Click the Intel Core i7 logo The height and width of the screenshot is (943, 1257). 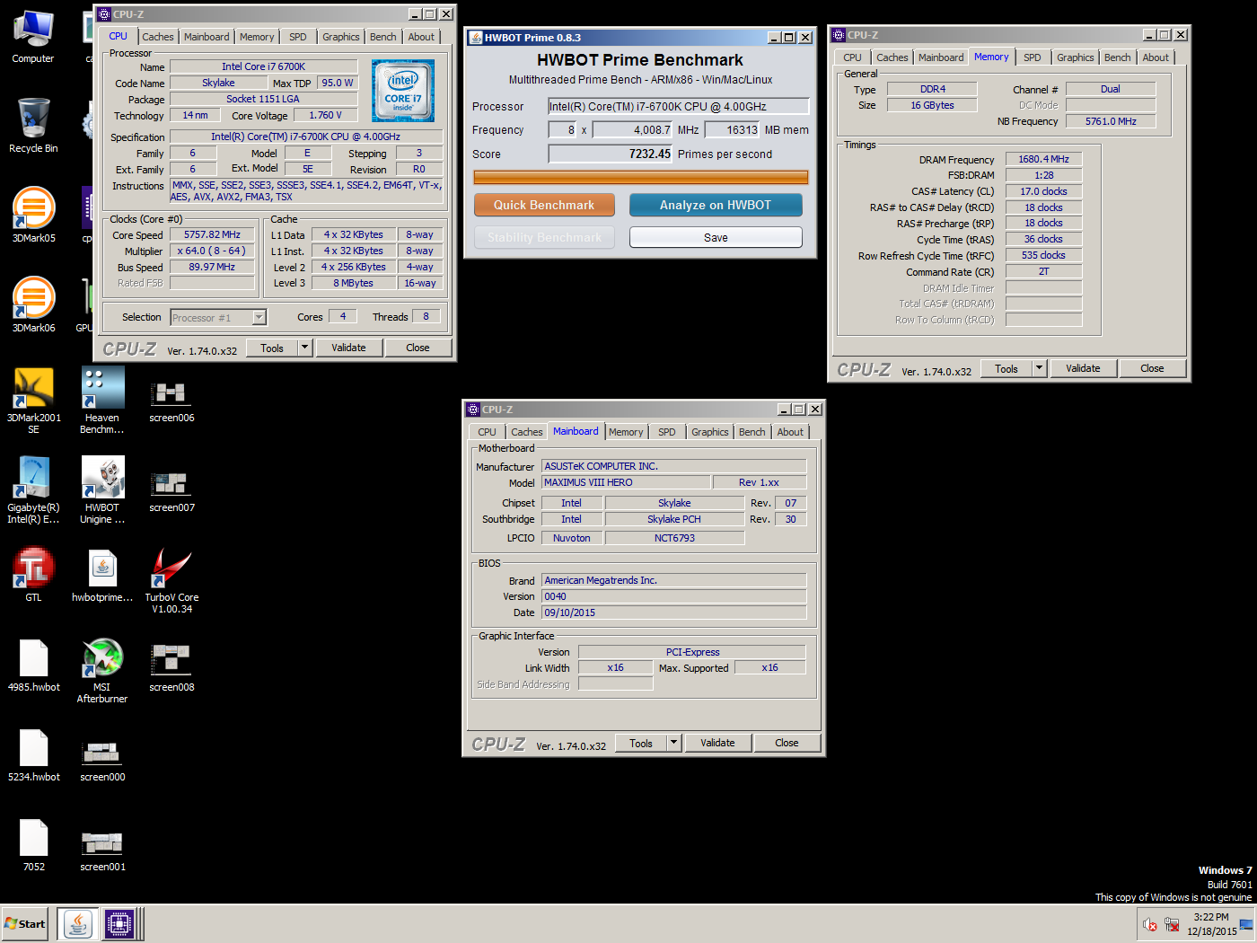coord(403,91)
